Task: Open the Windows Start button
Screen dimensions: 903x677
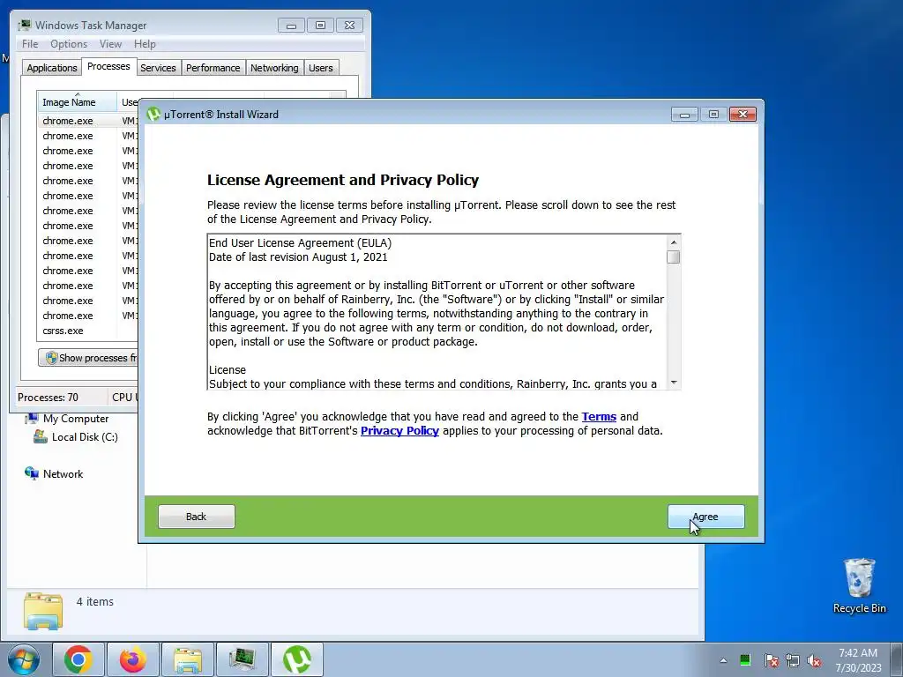Action: (x=24, y=659)
